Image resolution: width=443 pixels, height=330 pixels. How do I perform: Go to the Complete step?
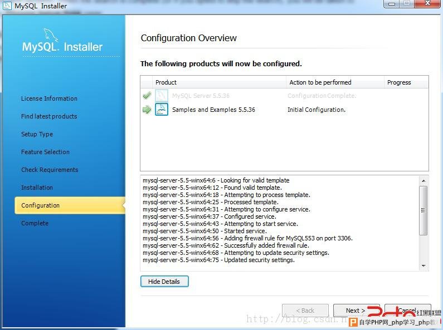pos(35,223)
